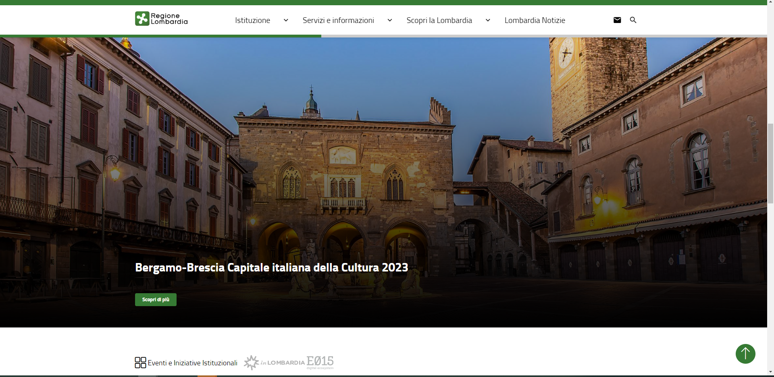Select the Servizi e informazioni menu item
The height and width of the screenshot is (377, 774).
click(x=338, y=20)
